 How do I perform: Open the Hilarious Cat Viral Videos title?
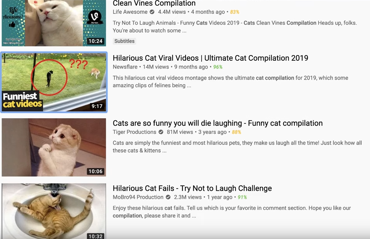pyautogui.click(x=210, y=58)
